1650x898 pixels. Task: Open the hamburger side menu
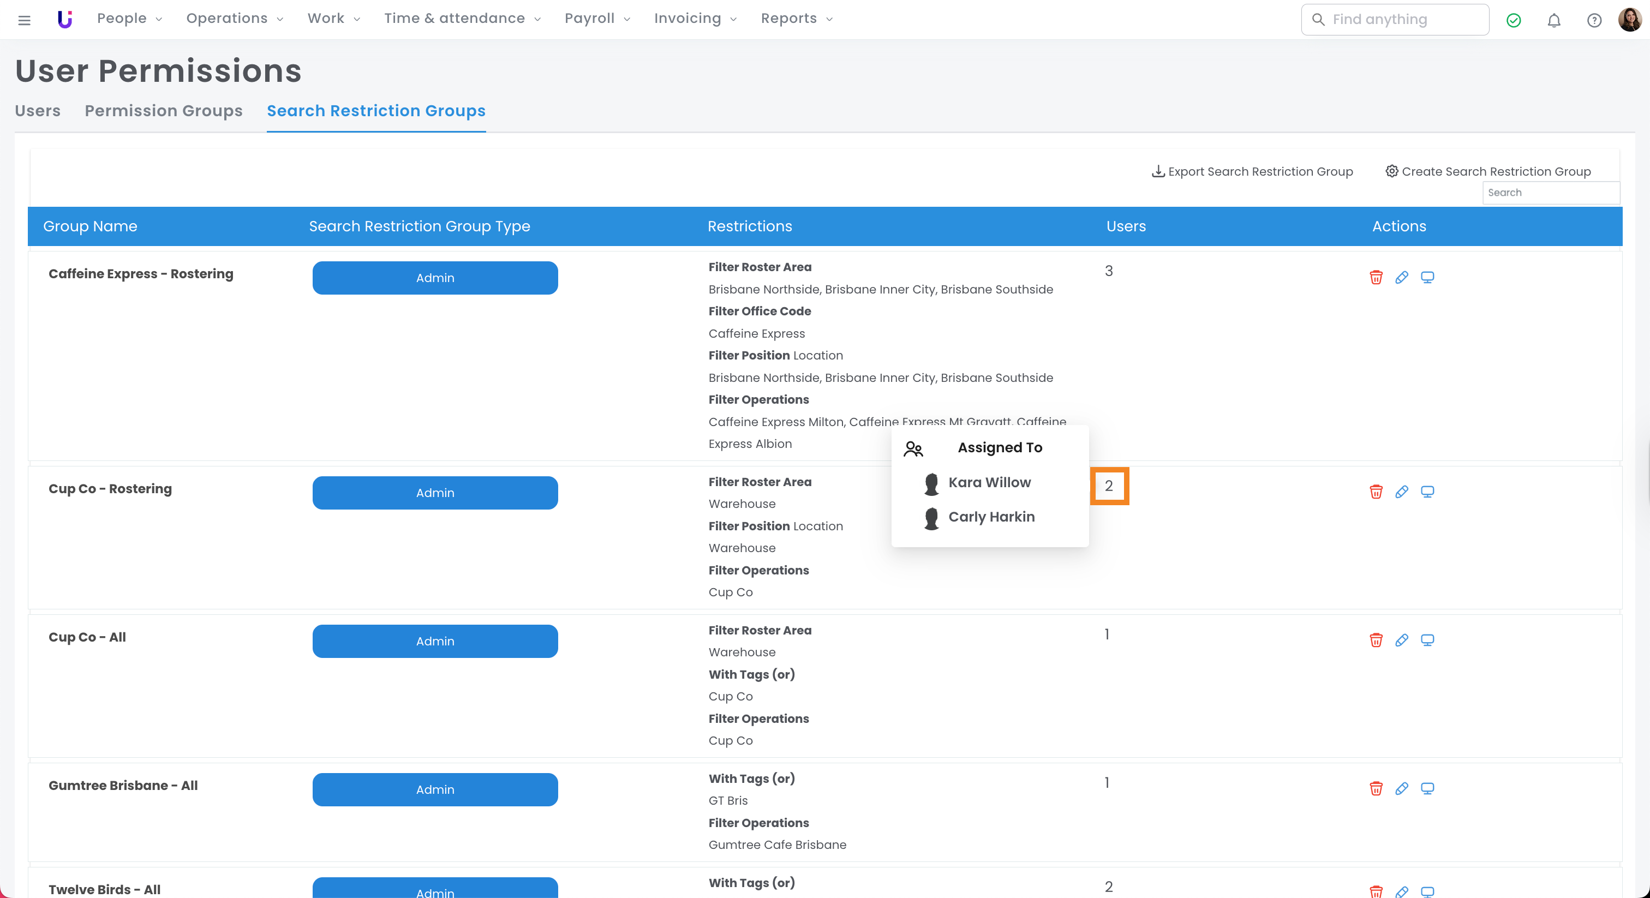25,21
